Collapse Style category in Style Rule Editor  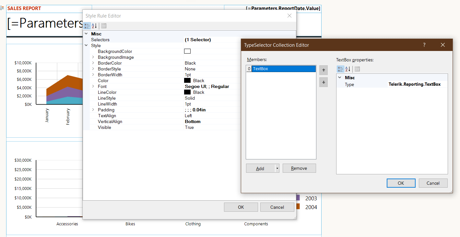[86, 45]
